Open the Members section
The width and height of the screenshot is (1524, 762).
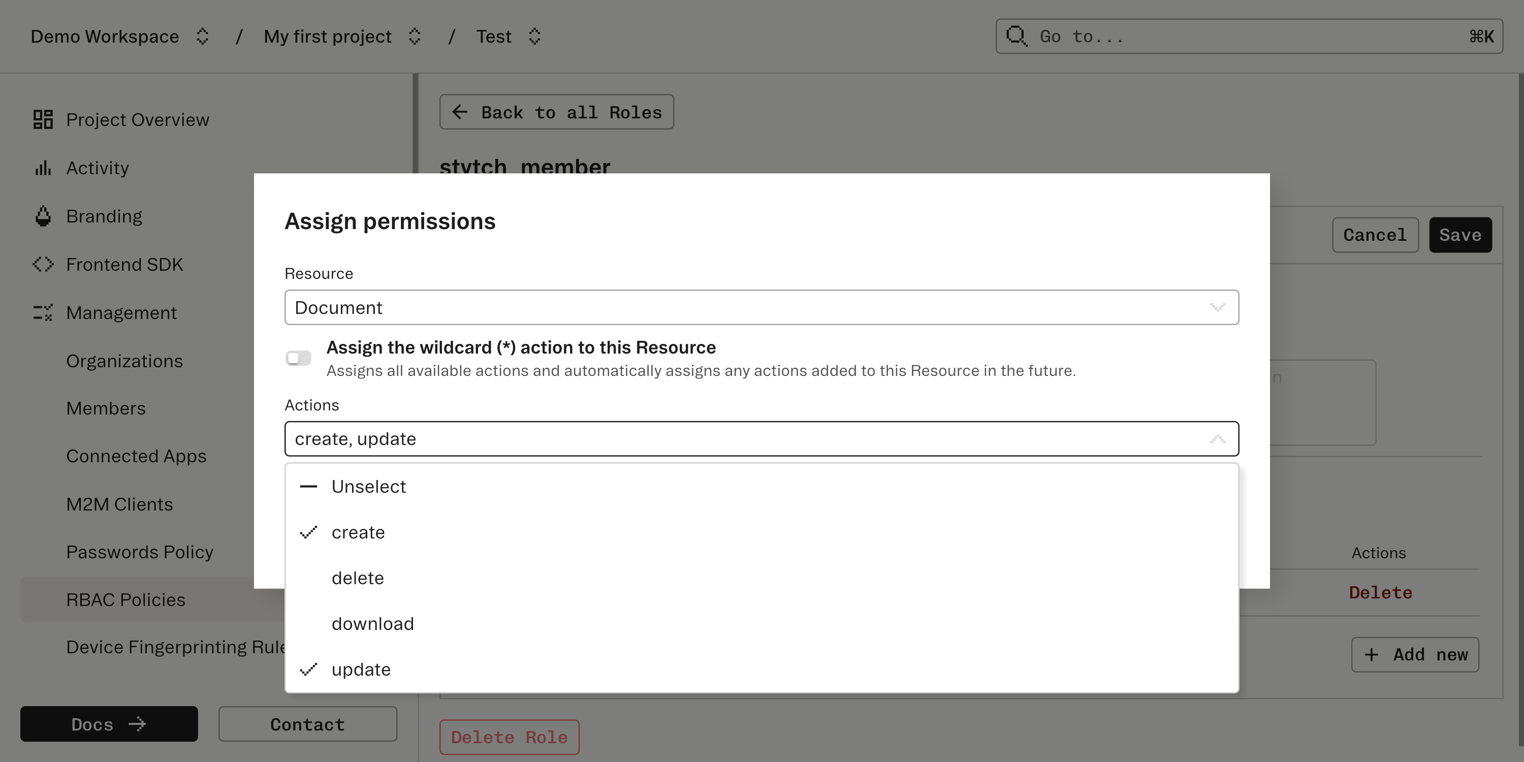coord(106,407)
